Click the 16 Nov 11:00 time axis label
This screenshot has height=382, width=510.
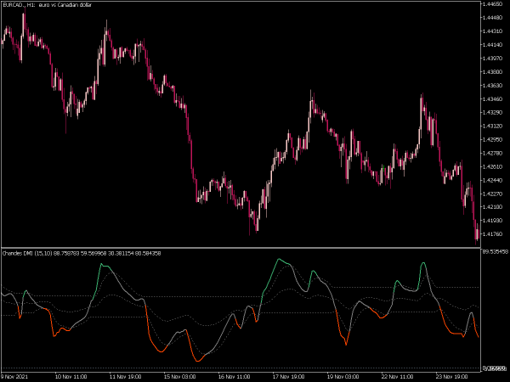point(235,377)
